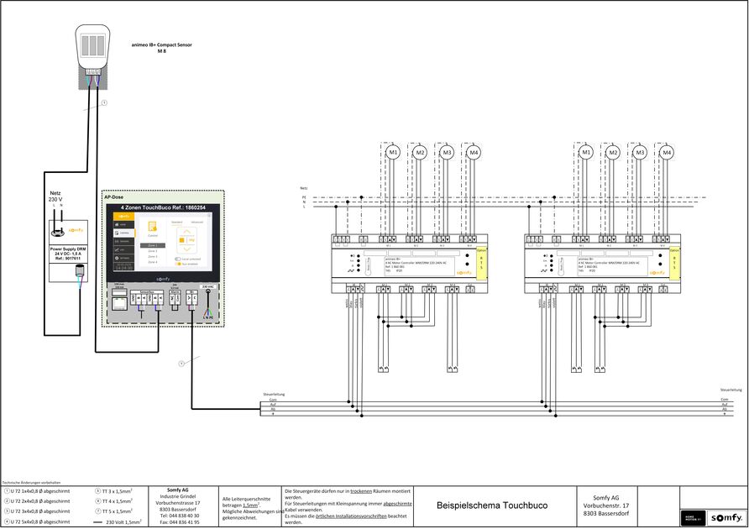Click the M4 motor symbol of left controller
Image resolution: width=749 pixels, height=529 pixels.
click(x=473, y=153)
